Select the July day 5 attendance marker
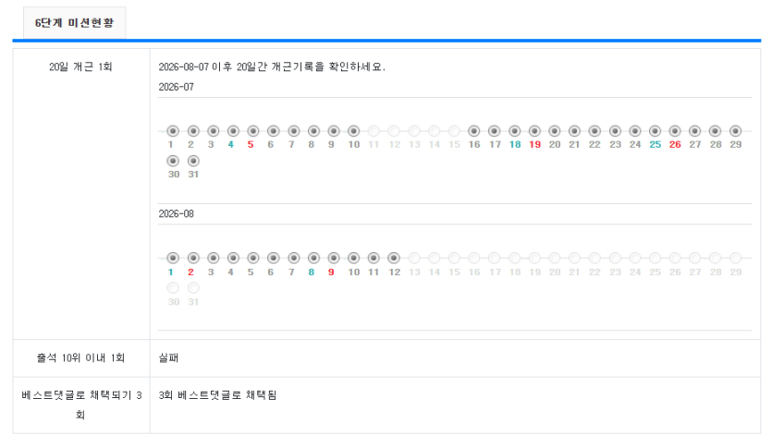The height and width of the screenshot is (447, 772). [253, 131]
